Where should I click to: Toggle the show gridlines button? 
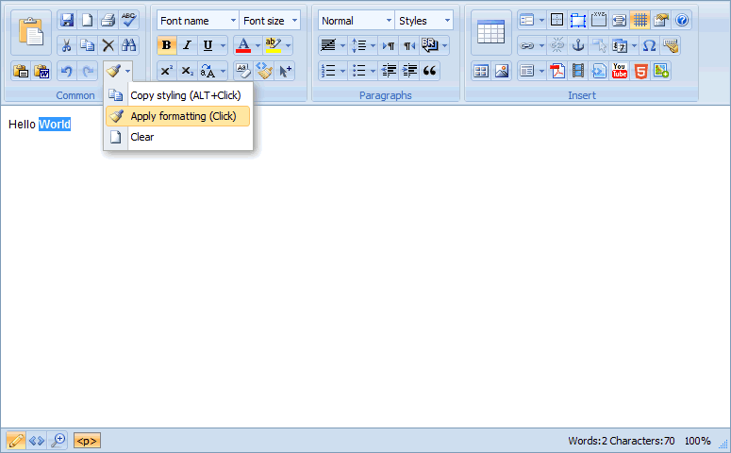tap(640, 20)
